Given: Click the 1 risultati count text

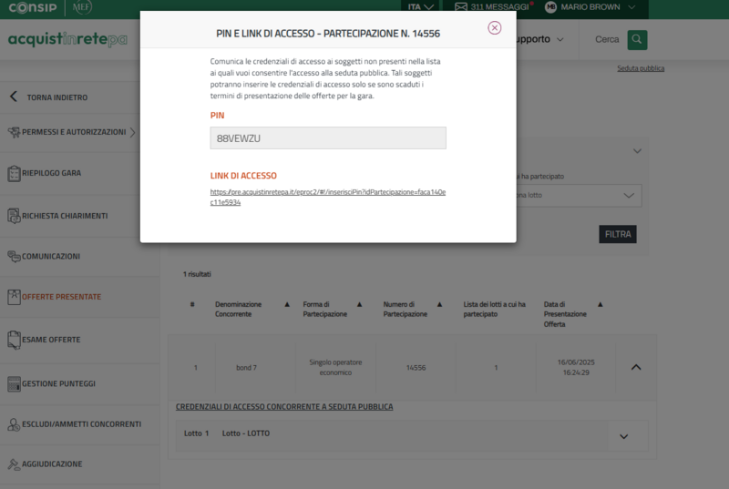Looking at the screenshot, I should point(197,274).
